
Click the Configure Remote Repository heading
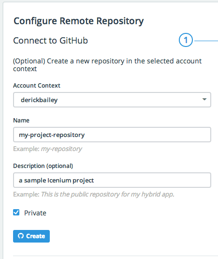click(x=79, y=21)
